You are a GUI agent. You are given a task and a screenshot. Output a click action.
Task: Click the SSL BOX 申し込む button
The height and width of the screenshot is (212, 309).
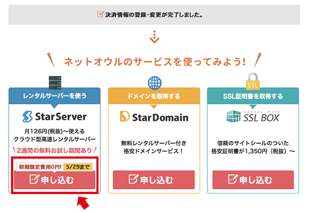pos(253,180)
